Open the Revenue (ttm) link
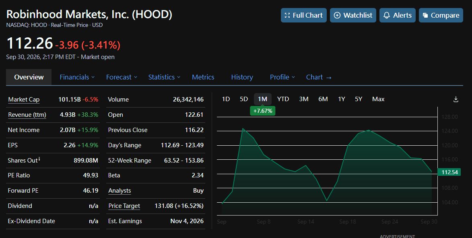Image resolution: width=472 pixels, height=238 pixels. [x=27, y=115]
